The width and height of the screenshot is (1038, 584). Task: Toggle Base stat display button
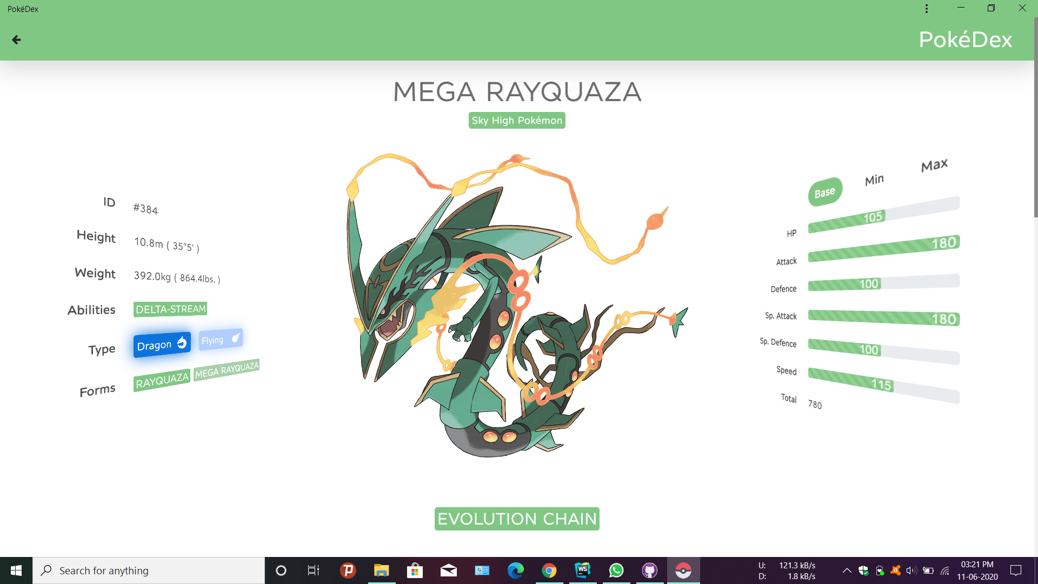(825, 190)
